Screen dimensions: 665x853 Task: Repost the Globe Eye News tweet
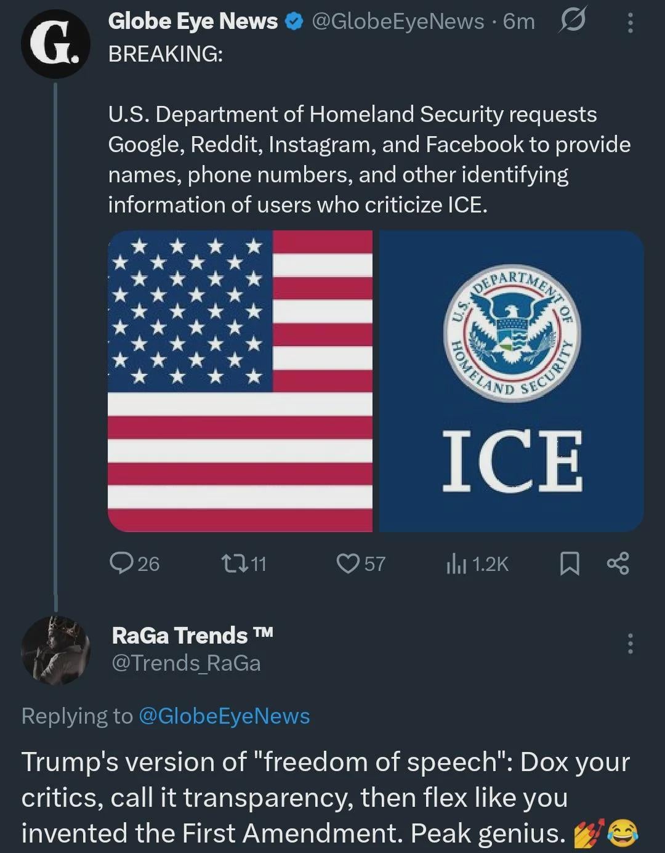tap(234, 563)
